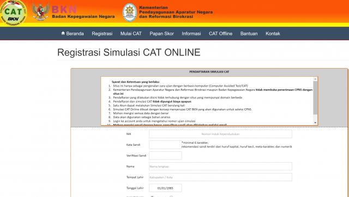Image resolution: width=349 pixels, height=197 pixels.
Task: Focus the Kata Sandi password field
Action: [165, 145]
